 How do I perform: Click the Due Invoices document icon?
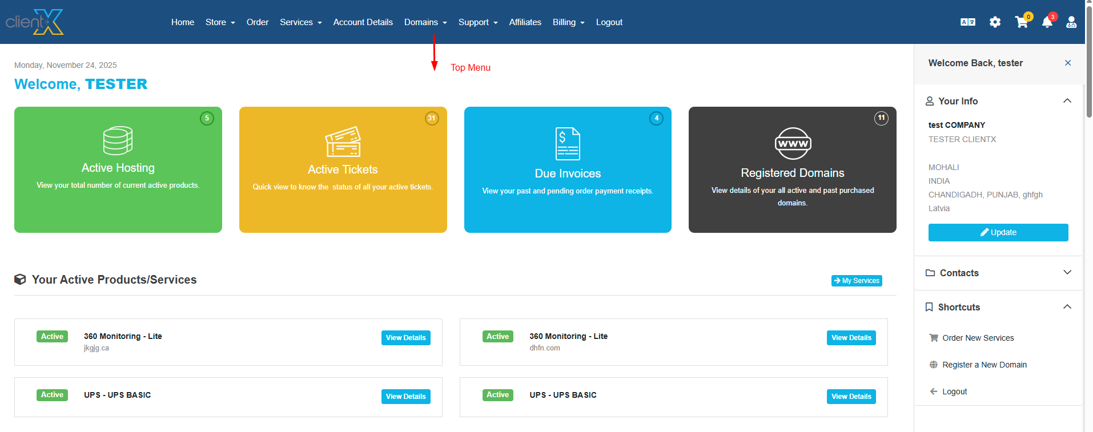[x=568, y=144]
